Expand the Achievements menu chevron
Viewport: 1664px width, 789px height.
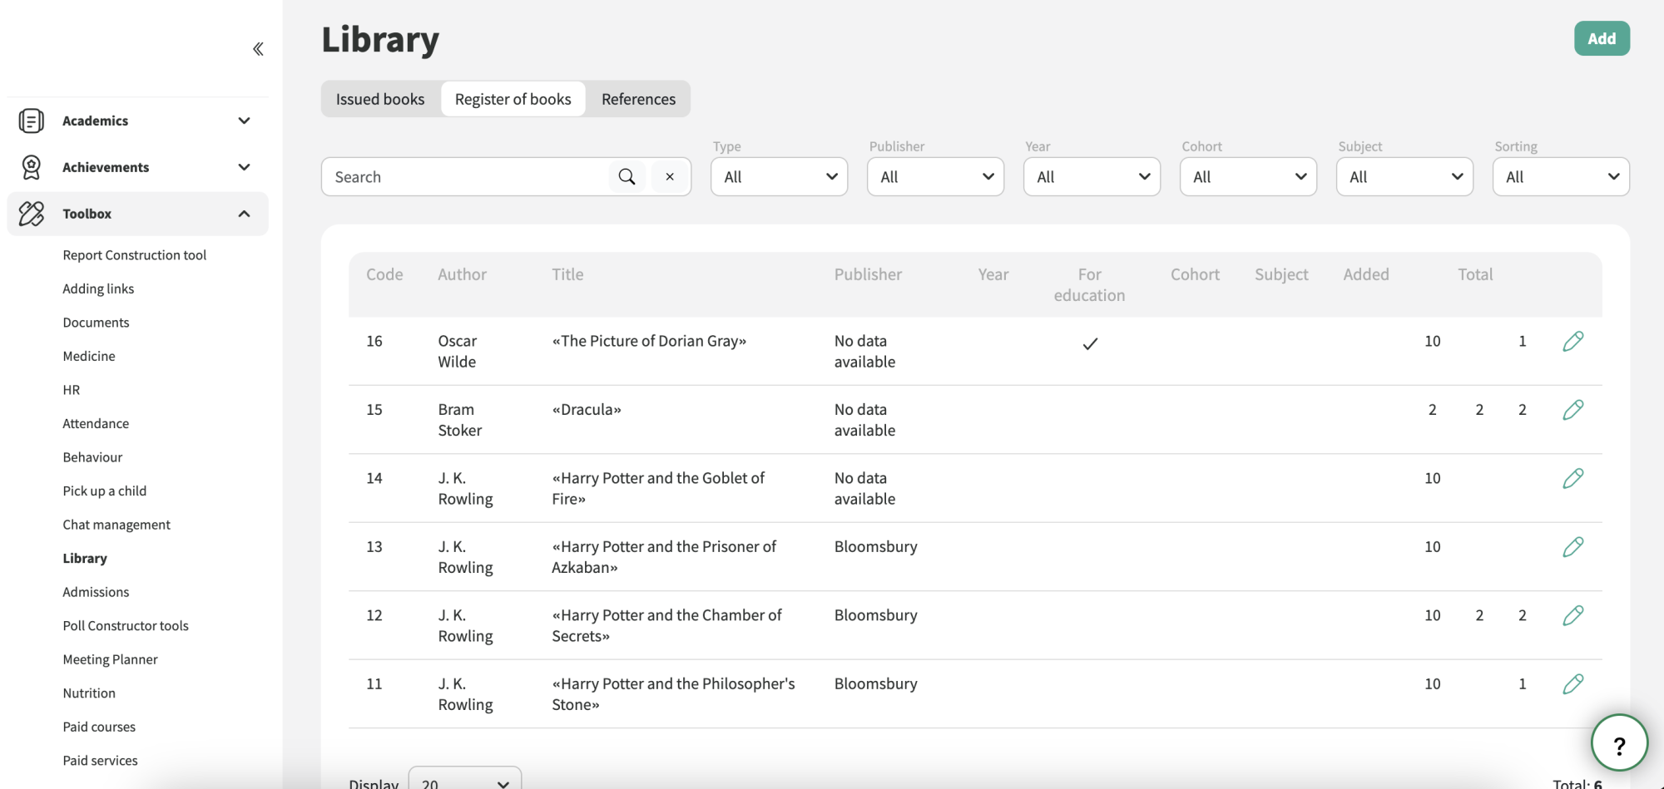tap(244, 167)
